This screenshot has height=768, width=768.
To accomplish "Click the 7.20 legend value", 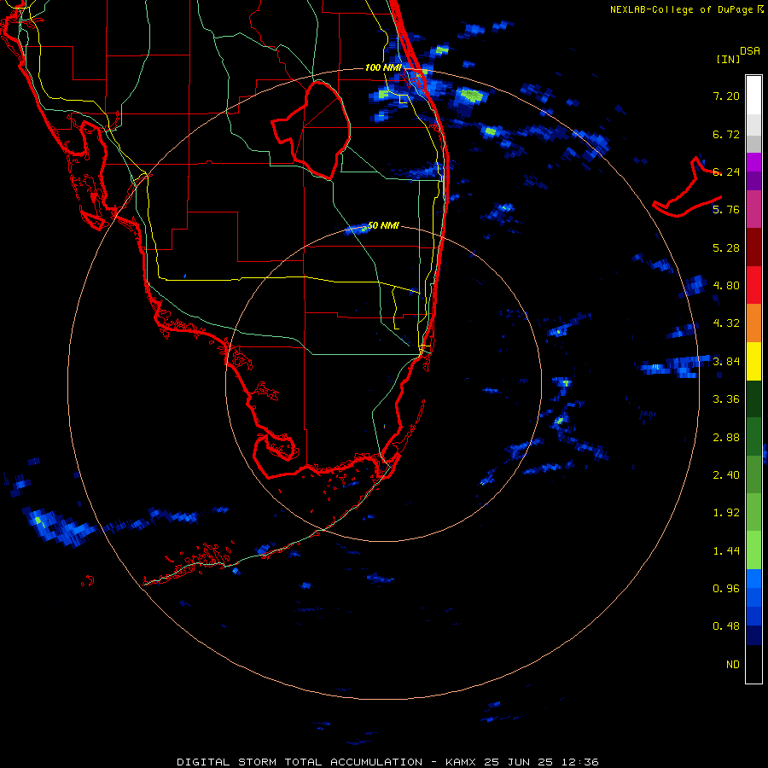I will point(726,96).
